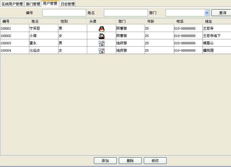Select cell 100003
231x167 pixels.
15,43
